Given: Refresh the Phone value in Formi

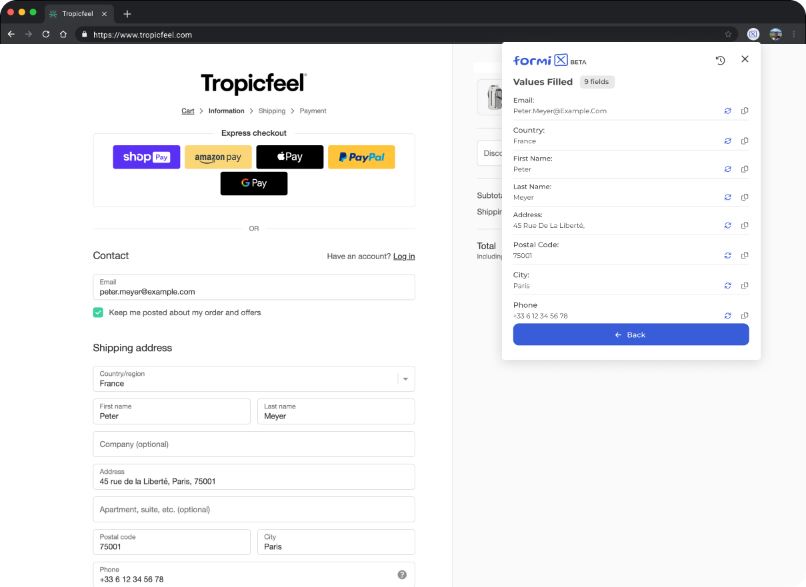Looking at the screenshot, I should 728,316.
